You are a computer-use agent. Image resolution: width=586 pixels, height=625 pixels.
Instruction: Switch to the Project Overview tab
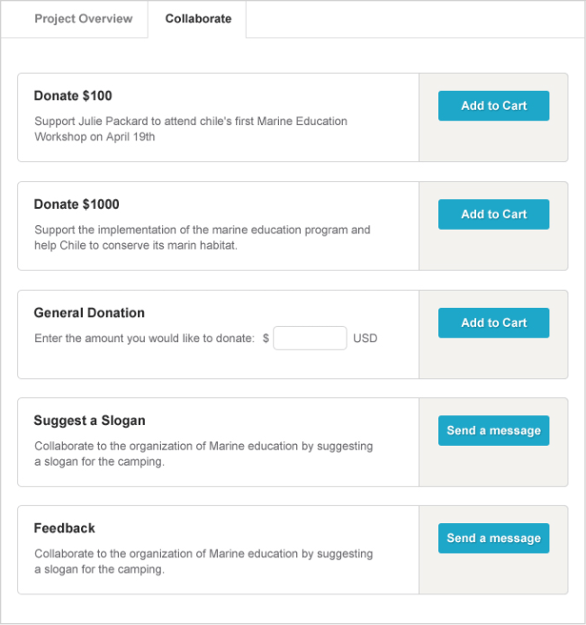(83, 19)
